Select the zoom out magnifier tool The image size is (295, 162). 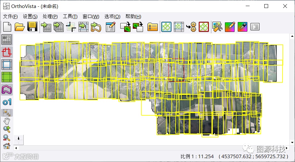pyautogui.click(x=7, y=138)
